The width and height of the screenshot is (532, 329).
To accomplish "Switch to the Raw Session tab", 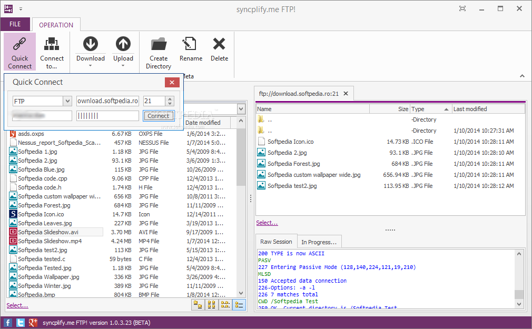I will coord(276,242).
